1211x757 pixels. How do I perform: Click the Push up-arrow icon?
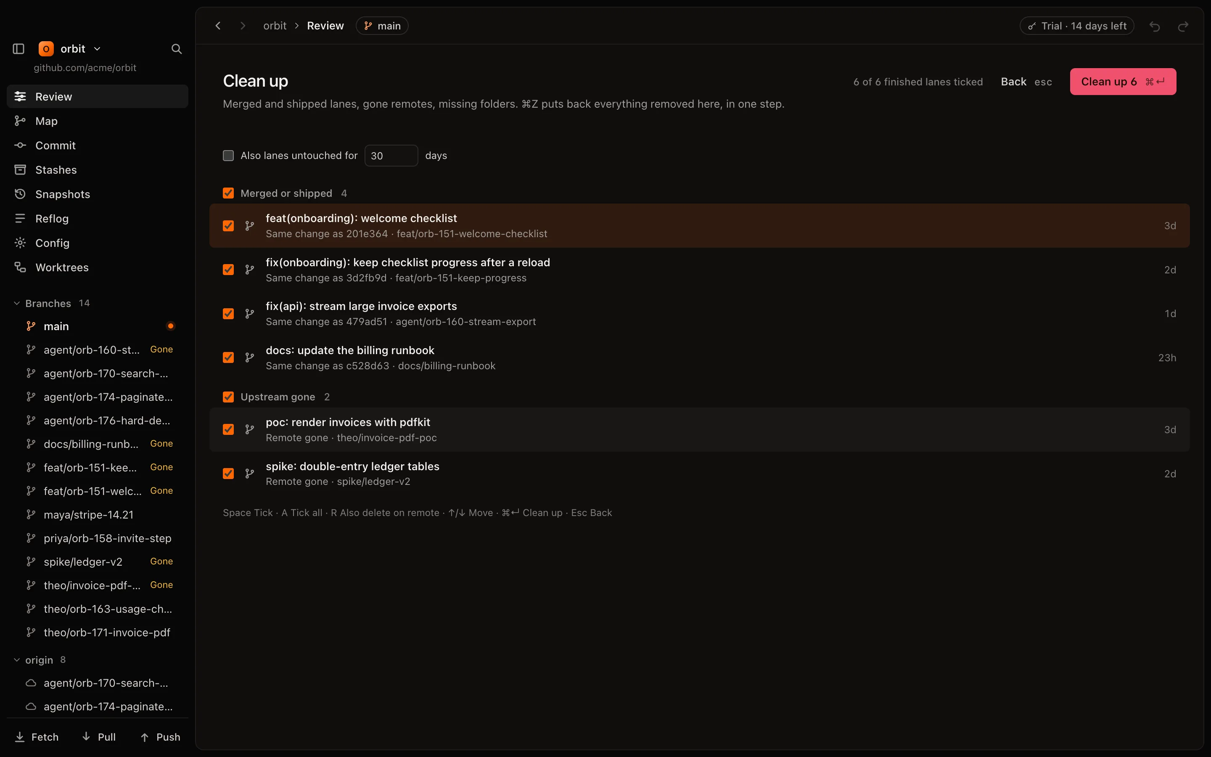145,737
